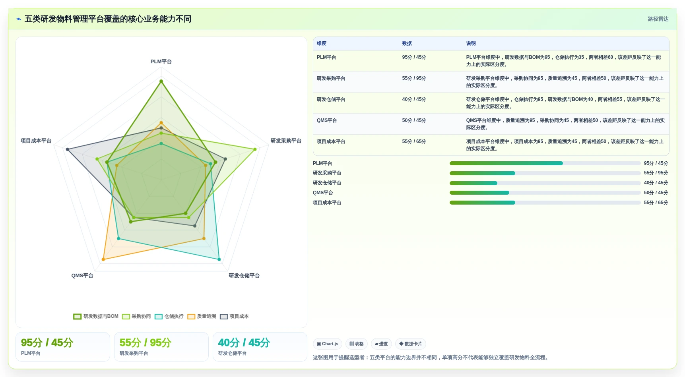
Task: Select the 项目成本平台 table row name
Action: click(331, 141)
